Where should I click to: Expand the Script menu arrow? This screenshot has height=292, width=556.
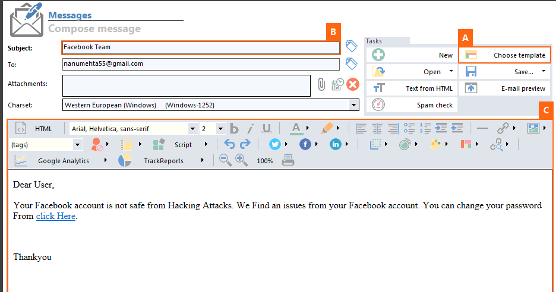[x=206, y=144]
